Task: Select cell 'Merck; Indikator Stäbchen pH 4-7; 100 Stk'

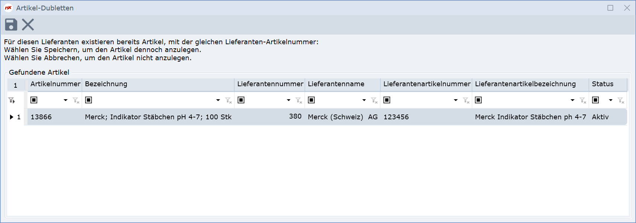Action: coord(158,117)
